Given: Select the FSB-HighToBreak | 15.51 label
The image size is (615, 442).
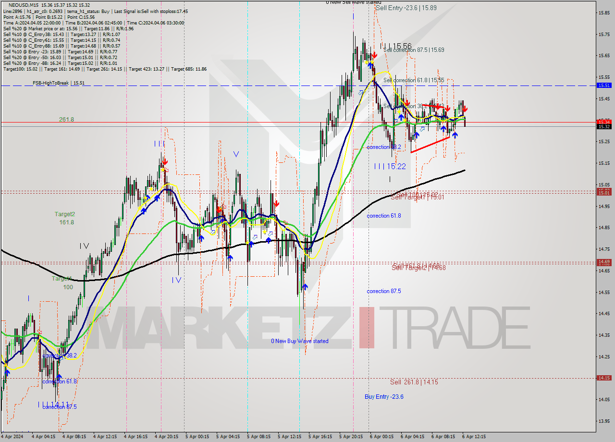Looking at the screenshot, I should pos(59,83).
